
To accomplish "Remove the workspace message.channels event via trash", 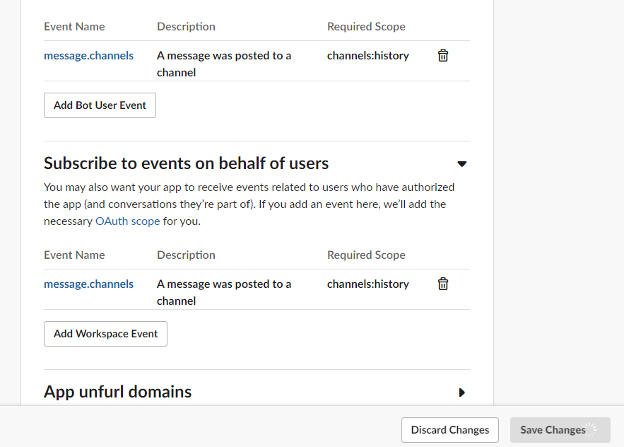I will (x=443, y=284).
